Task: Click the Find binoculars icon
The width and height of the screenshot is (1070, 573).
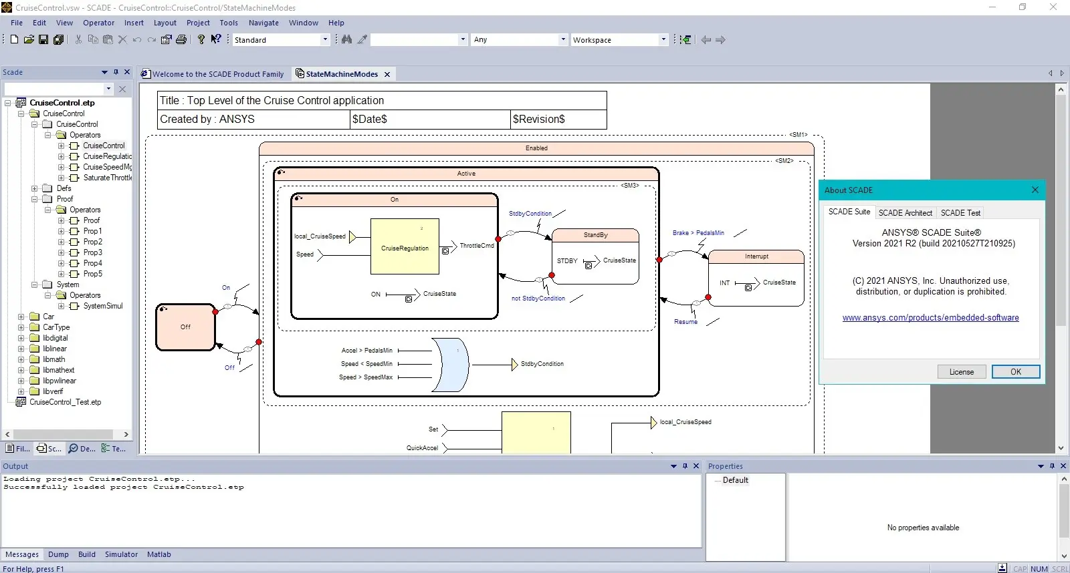Action: click(x=346, y=39)
